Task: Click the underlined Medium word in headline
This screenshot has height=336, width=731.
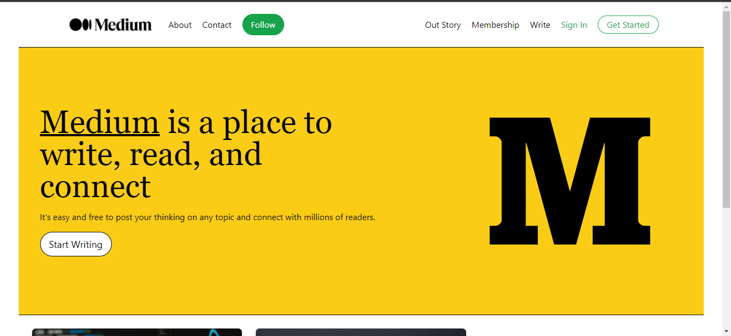Action: click(x=100, y=122)
